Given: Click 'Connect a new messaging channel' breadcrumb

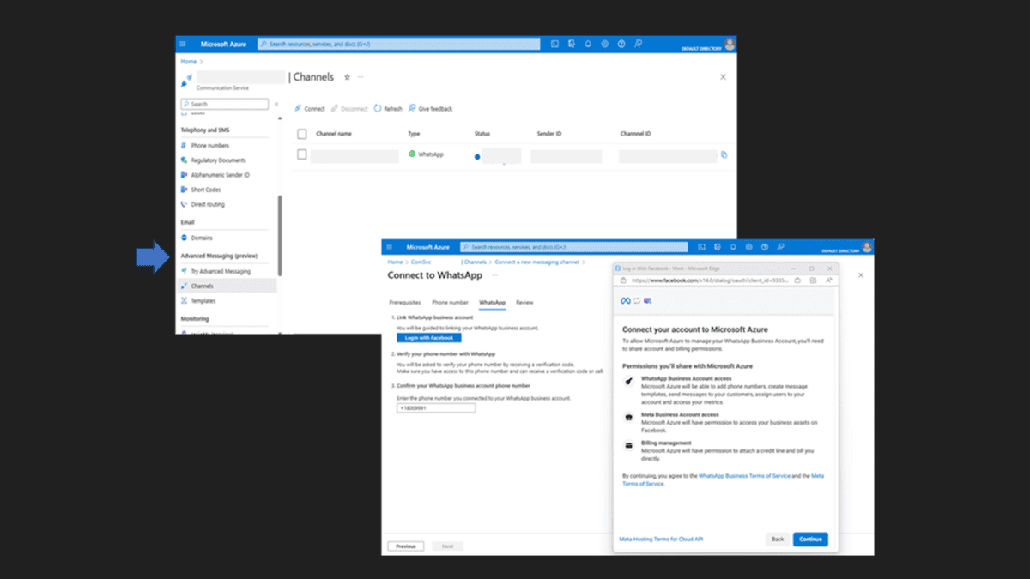Looking at the screenshot, I should click(x=538, y=262).
